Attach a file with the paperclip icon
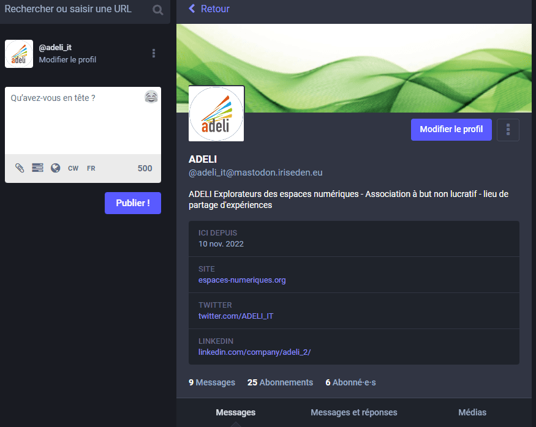Screen dimensions: 536x427 [x=20, y=168]
